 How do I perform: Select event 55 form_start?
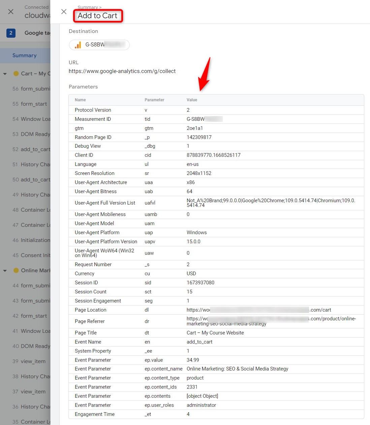pos(30,104)
